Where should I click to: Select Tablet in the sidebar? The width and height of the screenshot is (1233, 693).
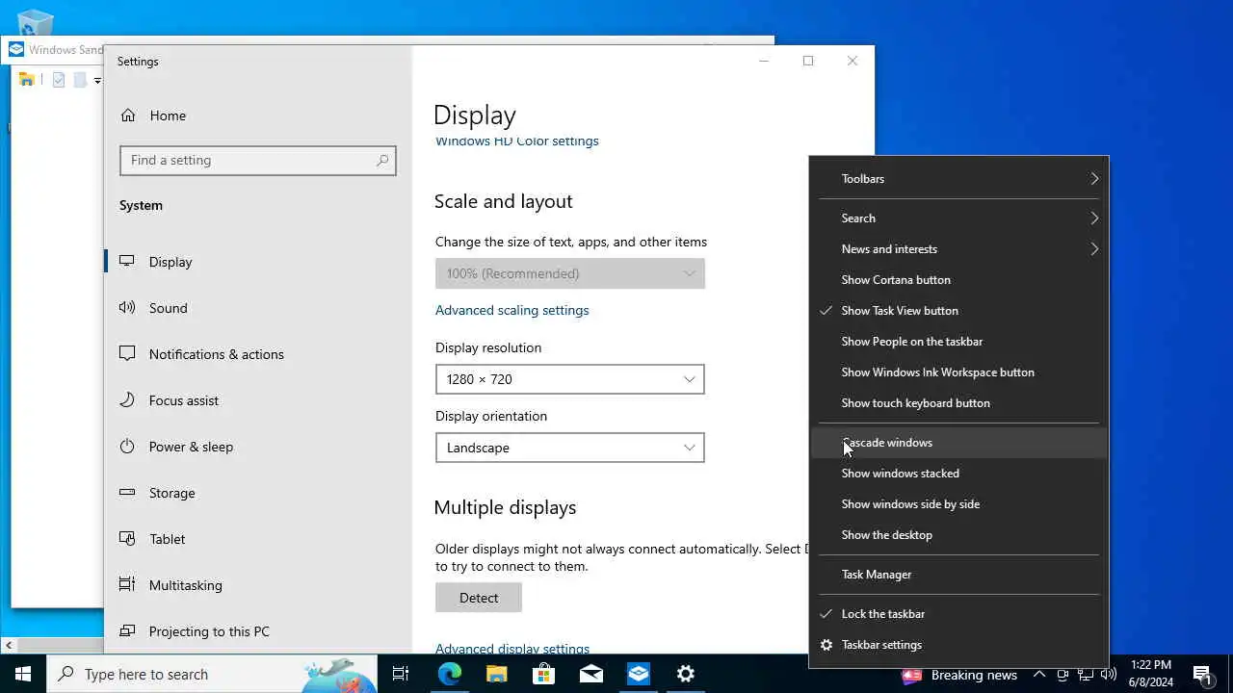[x=258, y=539]
